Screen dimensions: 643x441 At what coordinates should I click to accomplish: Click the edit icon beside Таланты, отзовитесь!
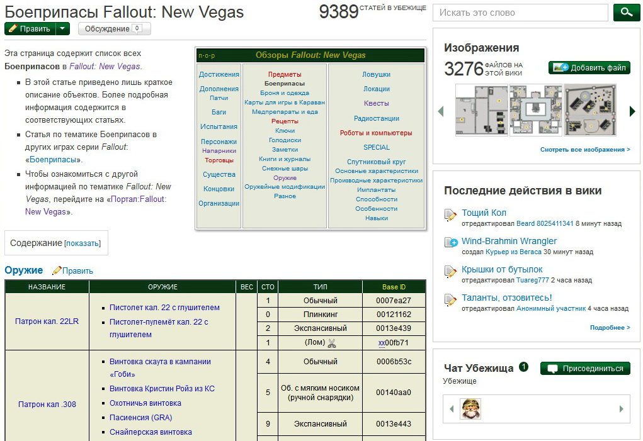click(451, 299)
